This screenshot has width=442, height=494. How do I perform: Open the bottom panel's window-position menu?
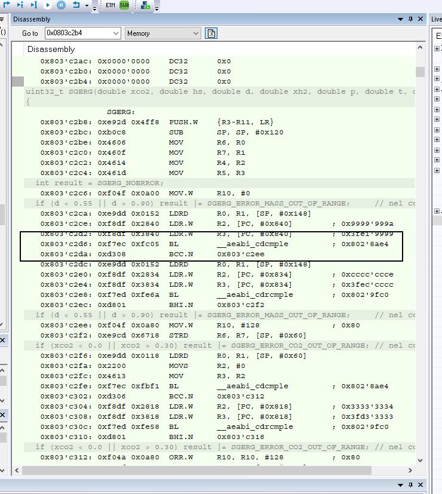point(400,485)
